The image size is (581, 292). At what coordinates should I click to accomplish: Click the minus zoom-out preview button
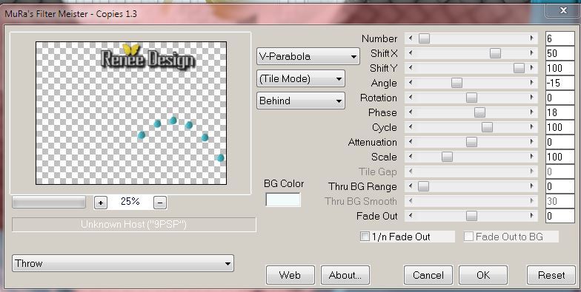tap(160, 203)
